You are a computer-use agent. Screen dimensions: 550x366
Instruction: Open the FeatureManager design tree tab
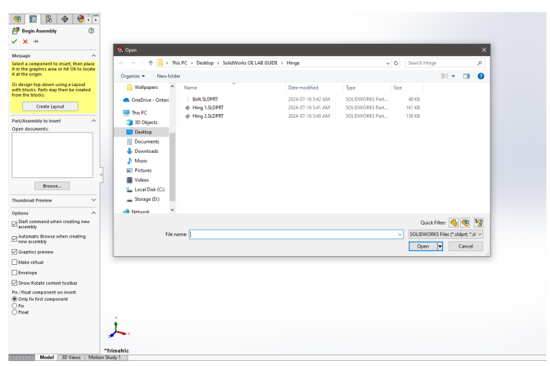pyautogui.click(x=17, y=19)
